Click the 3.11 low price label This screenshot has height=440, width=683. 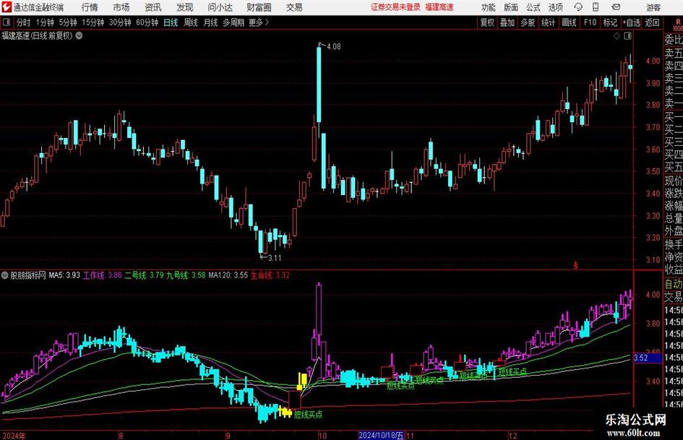pos(275,258)
